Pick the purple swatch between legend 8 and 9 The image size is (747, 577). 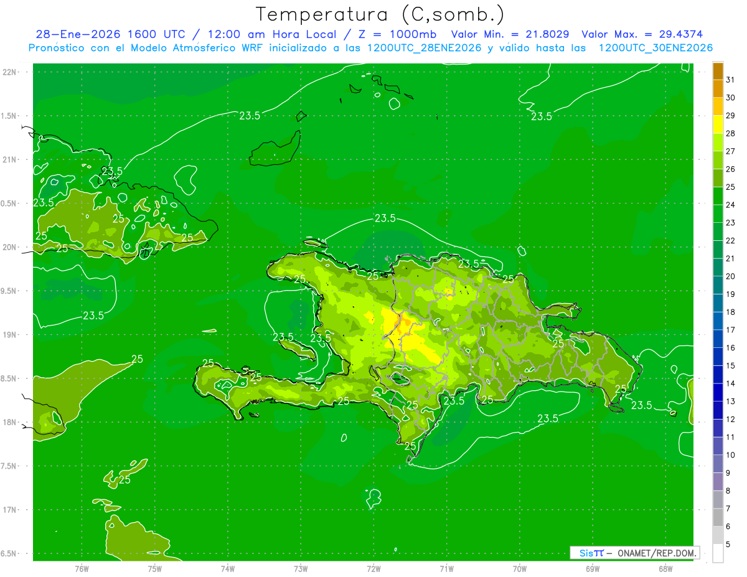click(x=718, y=482)
